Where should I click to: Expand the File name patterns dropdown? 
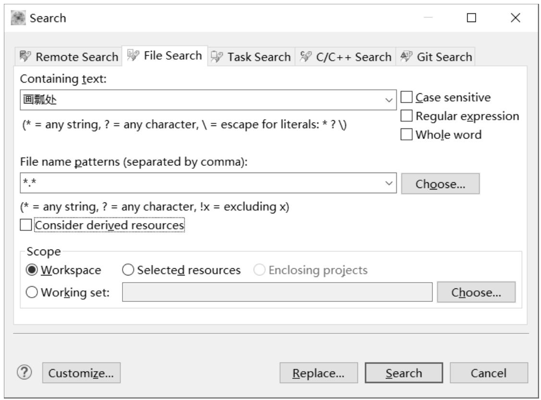point(389,184)
